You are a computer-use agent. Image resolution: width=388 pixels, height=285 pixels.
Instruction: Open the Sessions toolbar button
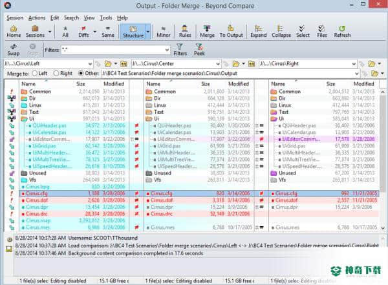[35, 32]
